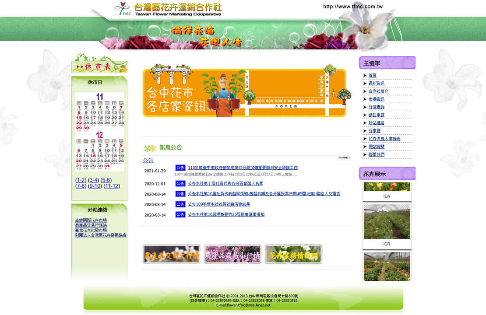Click the 農產品交易大行情 banner button
Image resolution: width=486 pixels, height=315 pixels.
[x=171, y=254]
